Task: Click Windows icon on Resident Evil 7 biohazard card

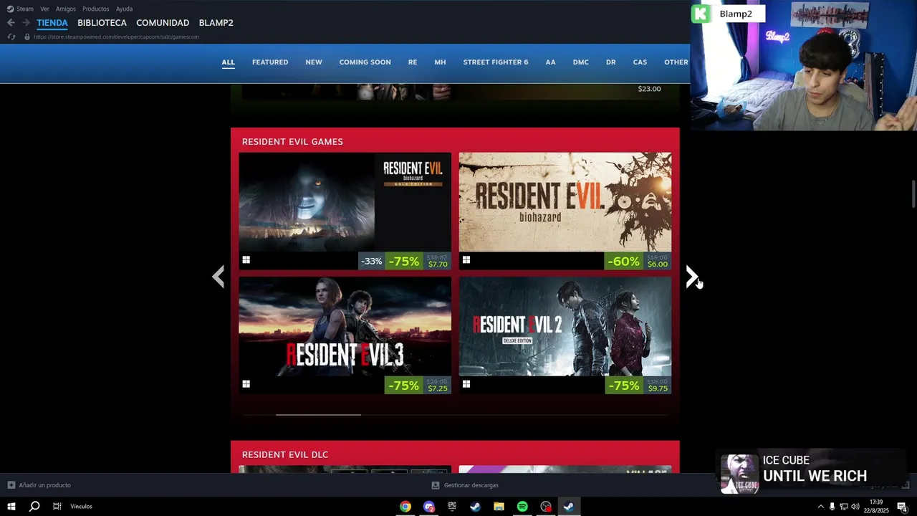Action: pos(466,260)
